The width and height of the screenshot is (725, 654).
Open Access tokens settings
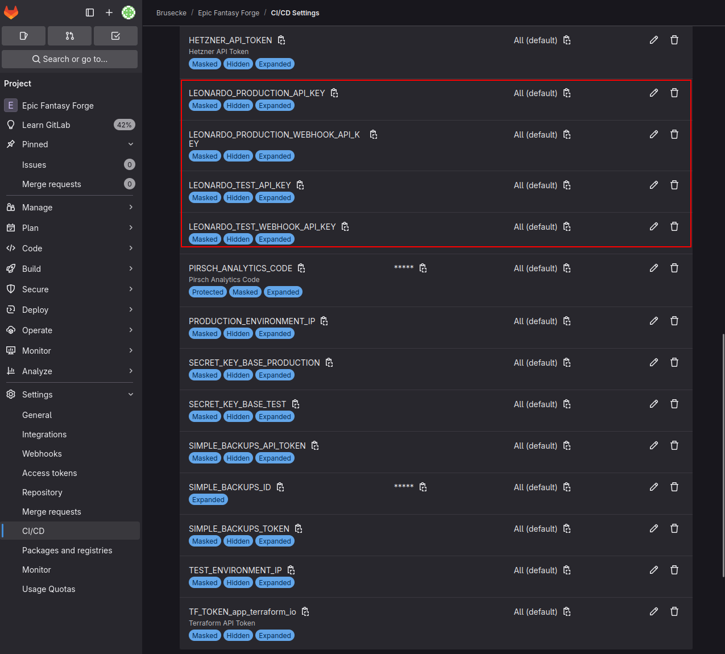[70, 473]
